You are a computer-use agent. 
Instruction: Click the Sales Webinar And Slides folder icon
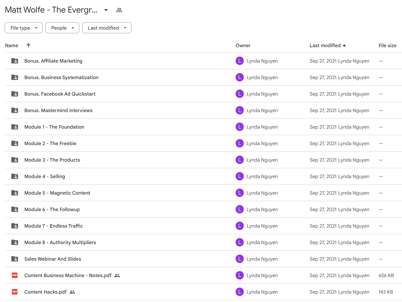[15, 259]
